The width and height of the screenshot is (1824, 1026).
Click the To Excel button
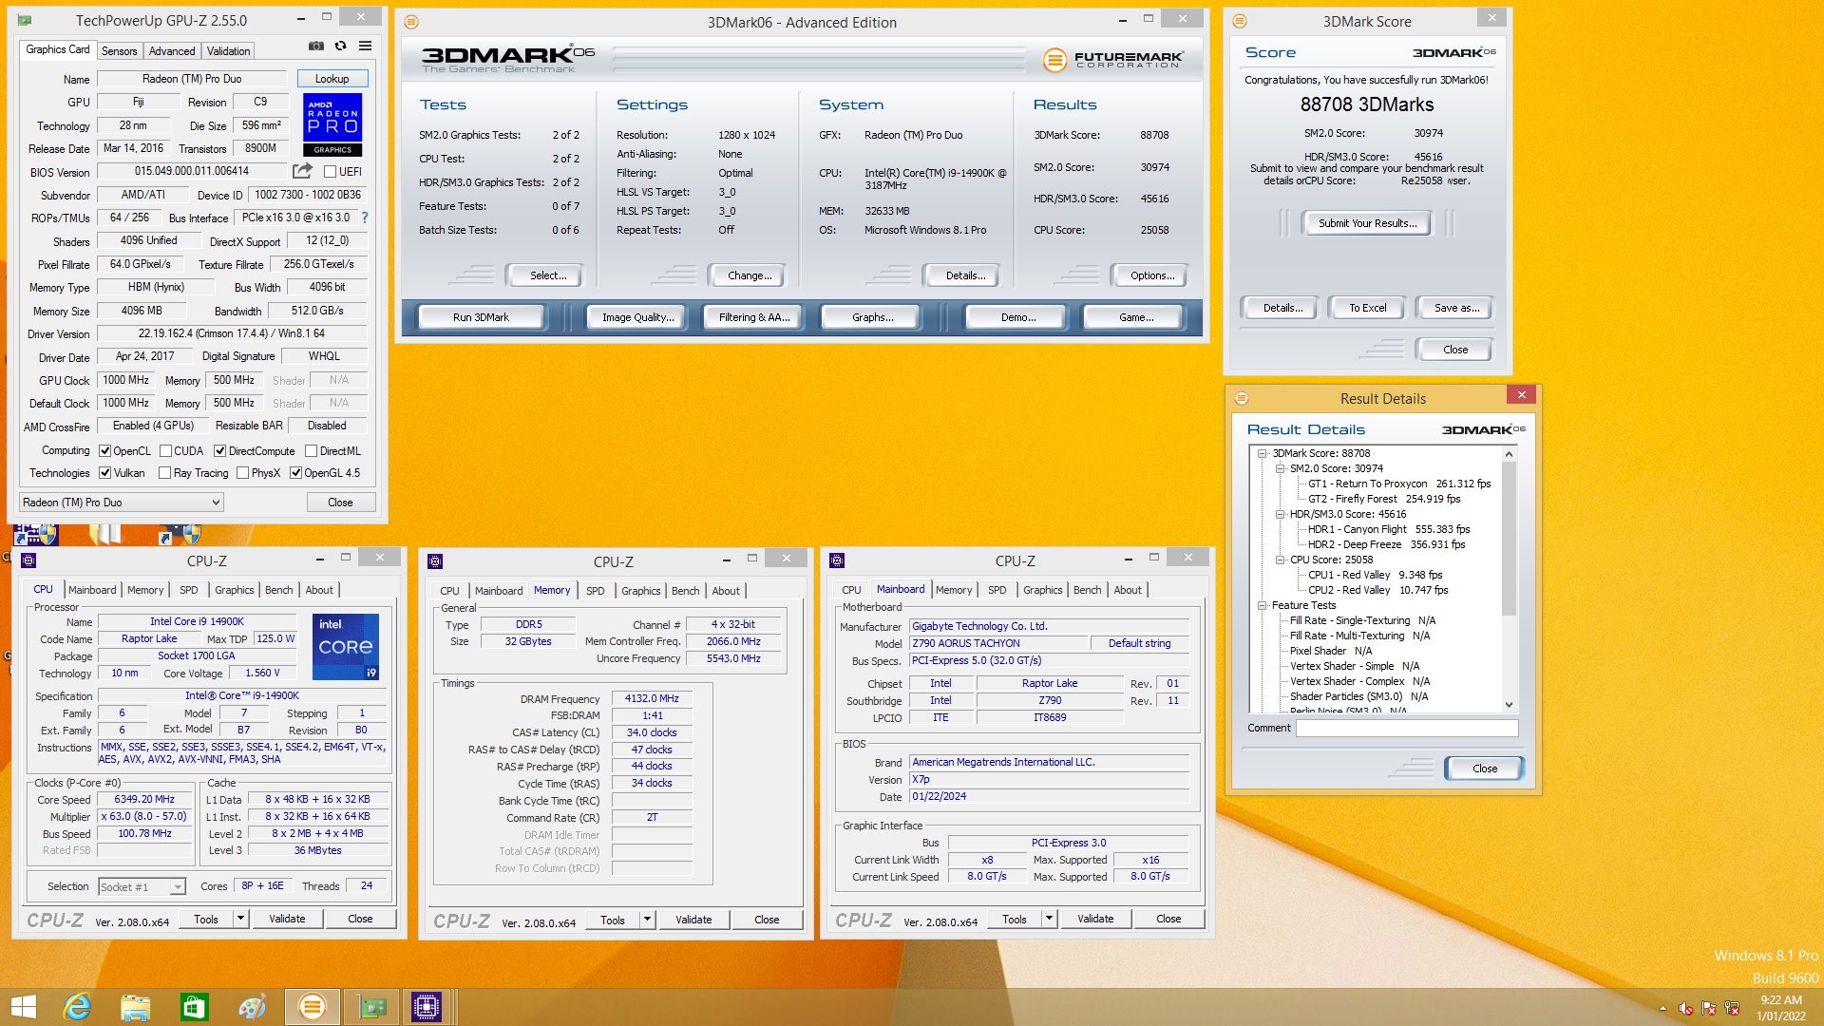tap(1368, 308)
